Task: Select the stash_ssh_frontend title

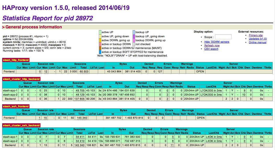Action: 16,106
